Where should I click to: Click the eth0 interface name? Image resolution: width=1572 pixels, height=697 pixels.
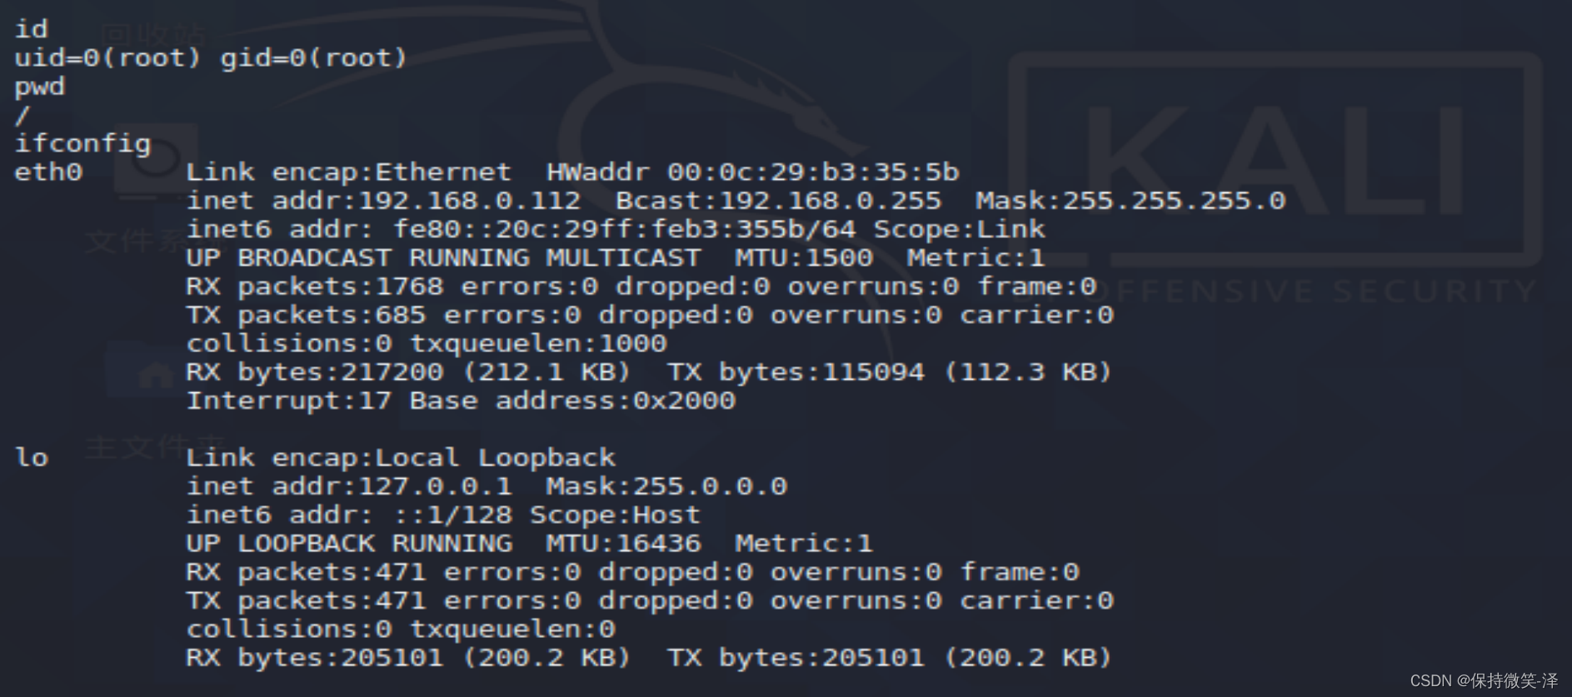[x=49, y=172]
